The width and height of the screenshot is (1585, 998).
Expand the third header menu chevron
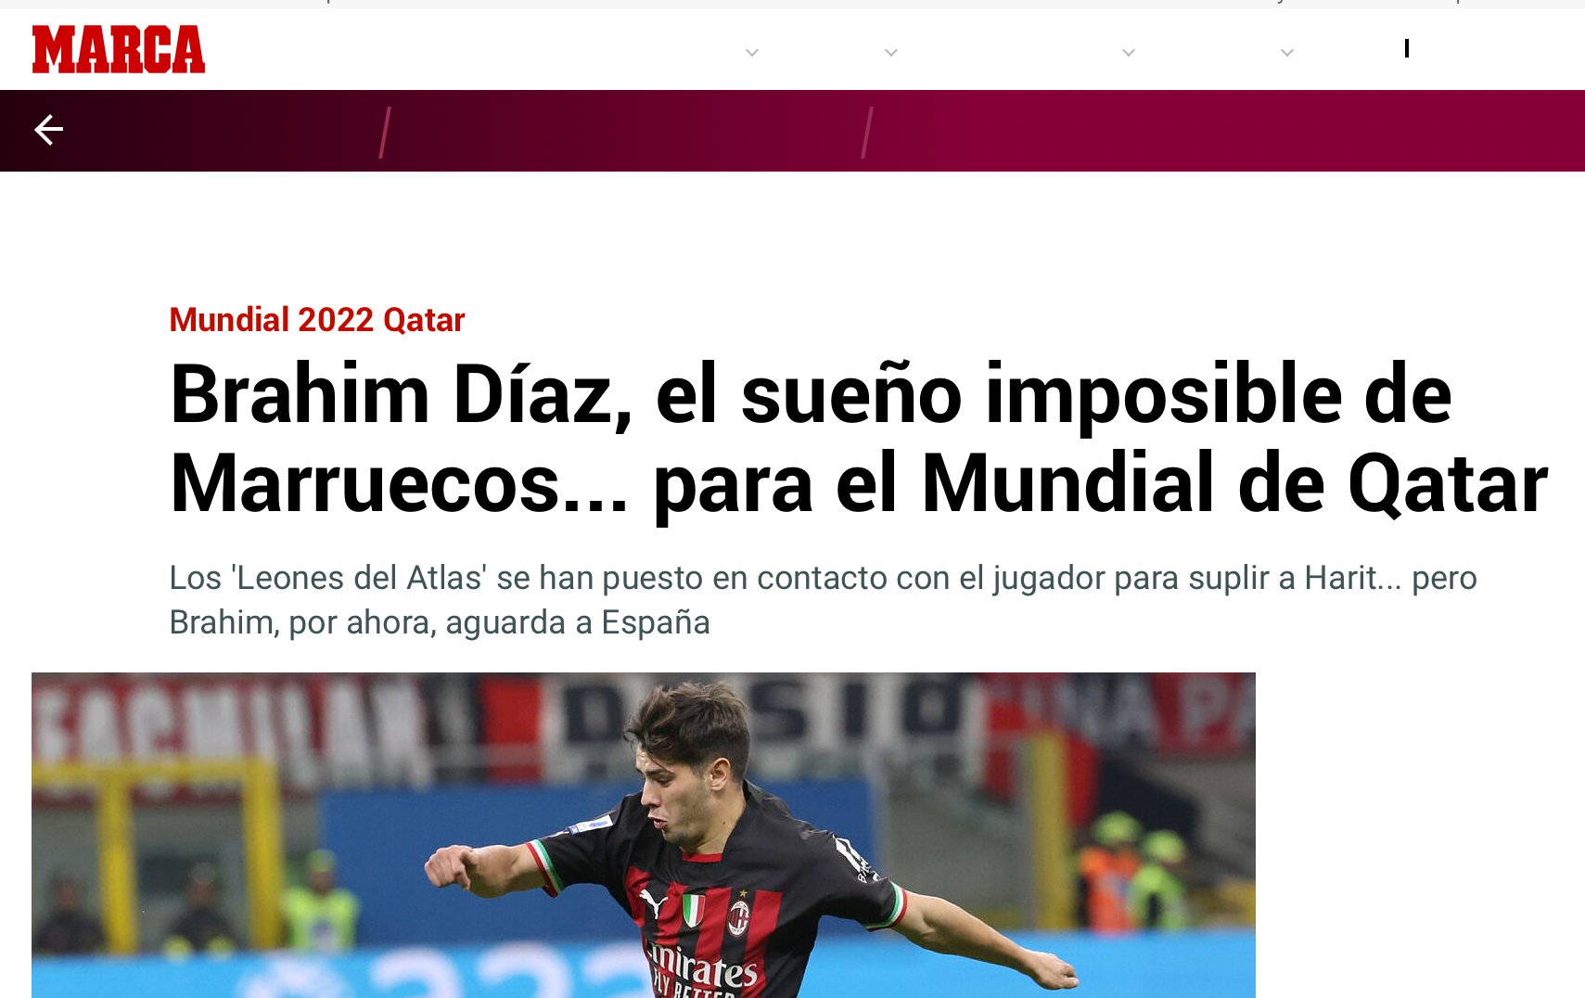[1129, 53]
